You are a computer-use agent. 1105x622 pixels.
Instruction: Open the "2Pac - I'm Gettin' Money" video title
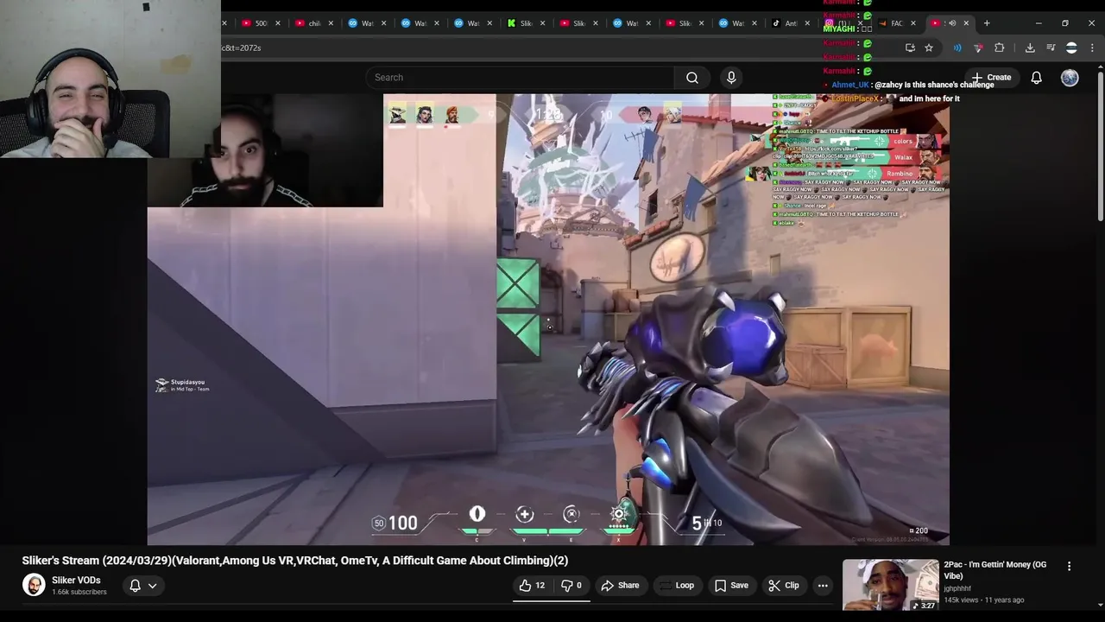tap(995, 570)
